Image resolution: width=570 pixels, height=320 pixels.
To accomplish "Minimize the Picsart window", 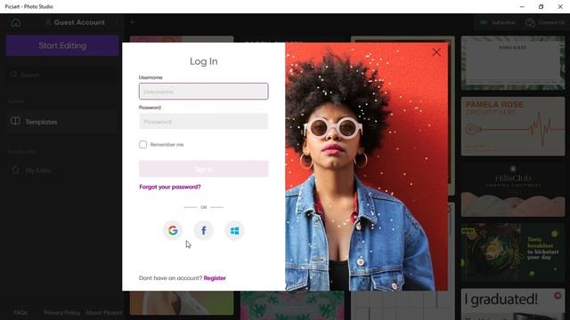I will (x=522, y=6).
